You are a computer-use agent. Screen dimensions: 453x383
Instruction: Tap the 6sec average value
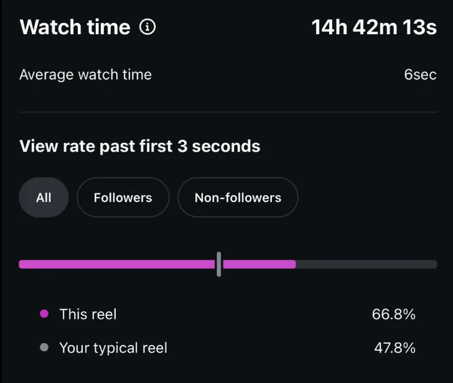tap(420, 75)
